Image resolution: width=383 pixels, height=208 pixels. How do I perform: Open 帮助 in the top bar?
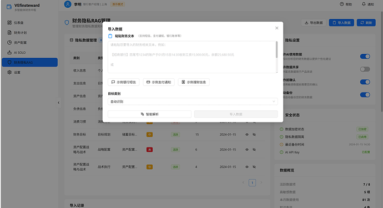pos(346,4)
